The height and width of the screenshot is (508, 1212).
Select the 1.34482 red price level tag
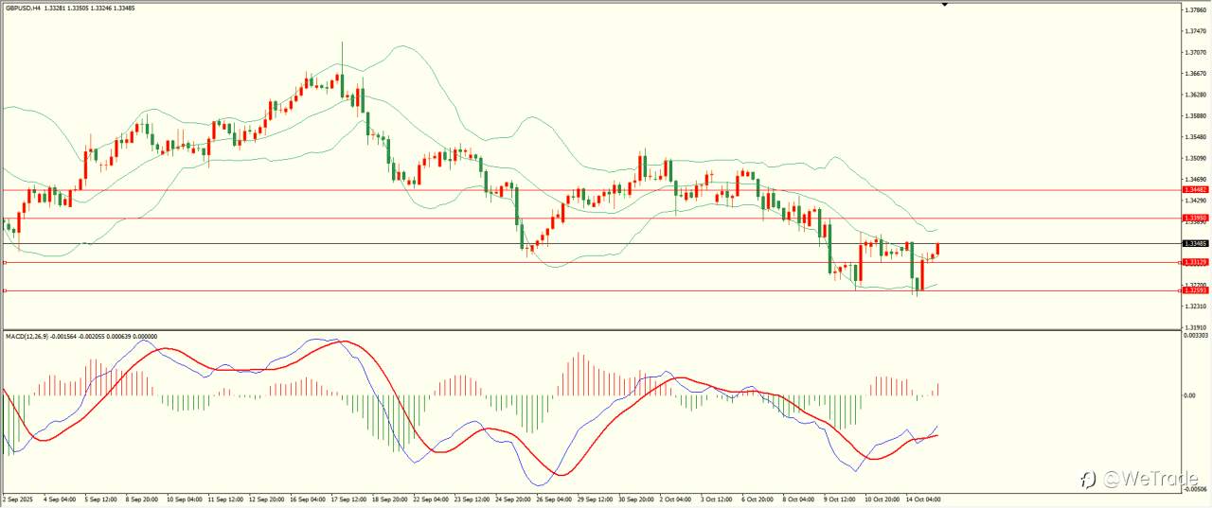1195,189
